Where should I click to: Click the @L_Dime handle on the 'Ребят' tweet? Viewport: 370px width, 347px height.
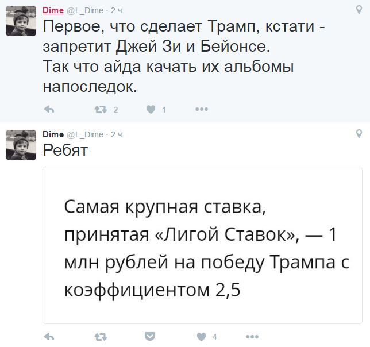click(x=85, y=134)
